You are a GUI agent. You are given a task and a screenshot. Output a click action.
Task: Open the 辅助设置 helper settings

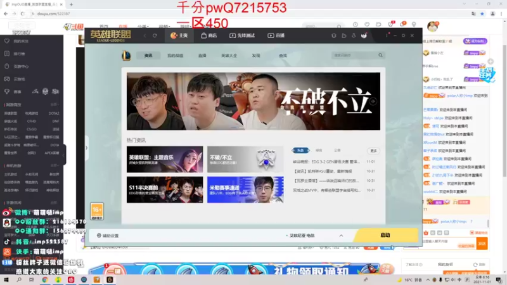[108, 236]
